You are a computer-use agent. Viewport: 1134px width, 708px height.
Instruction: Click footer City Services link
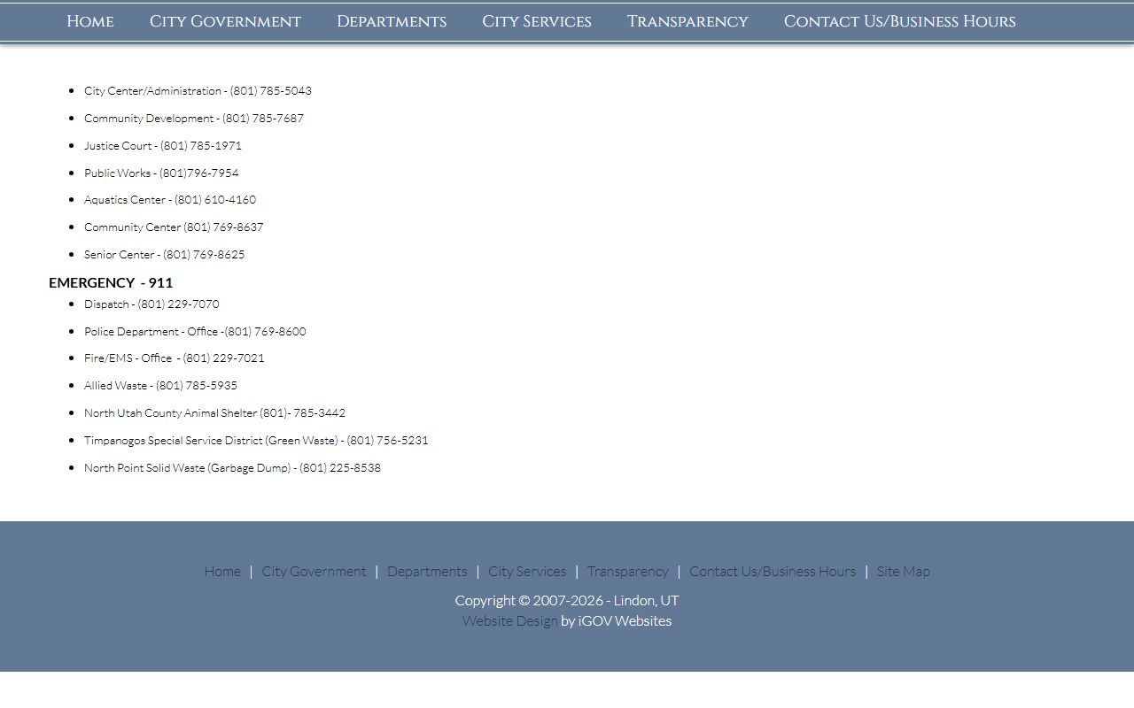(x=527, y=571)
